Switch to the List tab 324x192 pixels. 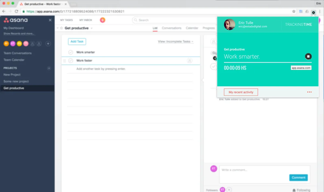pyautogui.click(x=155, y=28)
